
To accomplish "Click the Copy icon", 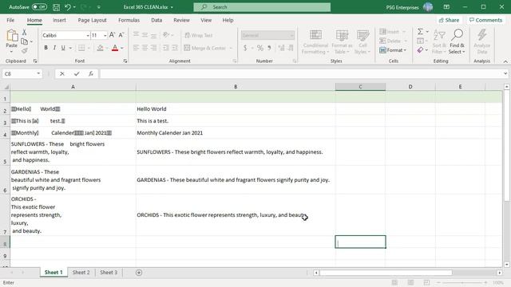I will (x=24, y=41).
